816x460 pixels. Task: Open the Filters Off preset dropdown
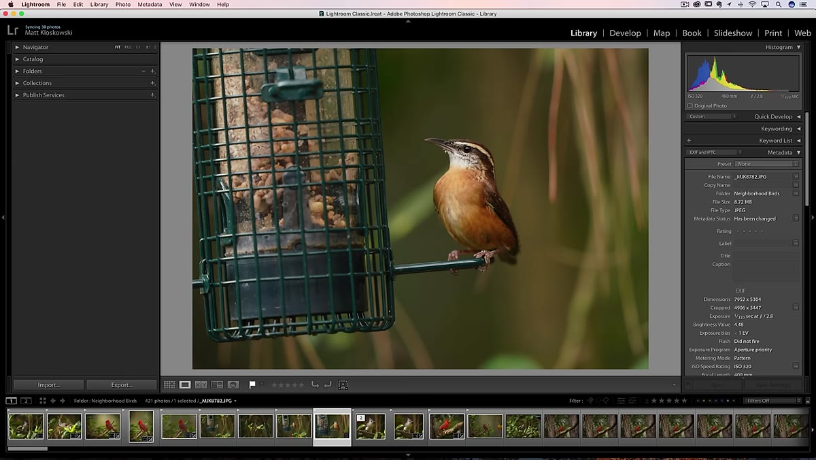coord(772,401)
